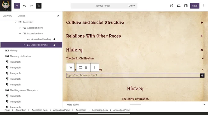Select the top Accordion tree item label
208x115 pixels.
tap(28, 22)
